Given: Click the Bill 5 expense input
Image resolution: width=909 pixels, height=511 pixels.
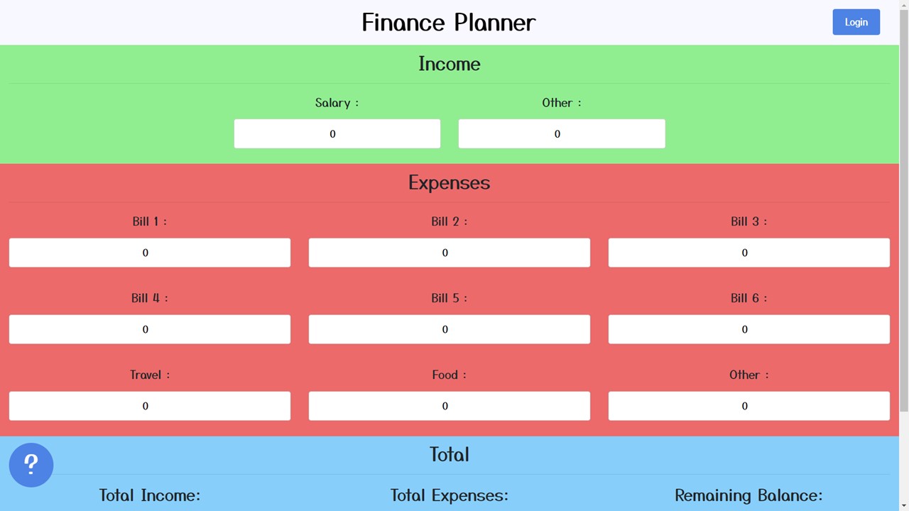Looking at the screenshot, I should click(x=450, y=329).
